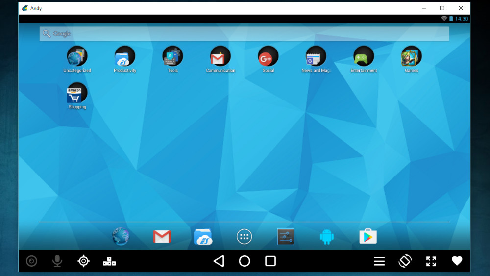Launch Gmail from the dock
Screen dimensions: 490x276
162,237
